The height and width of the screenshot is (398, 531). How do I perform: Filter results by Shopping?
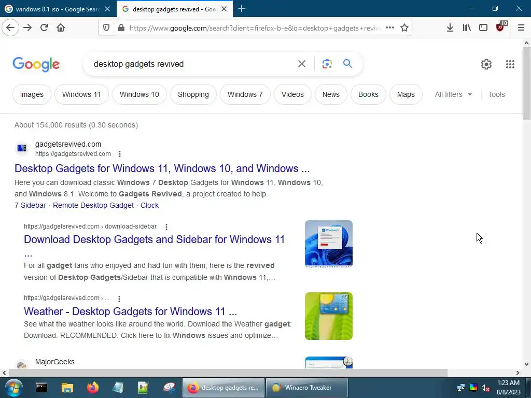[x=193, y=94]
